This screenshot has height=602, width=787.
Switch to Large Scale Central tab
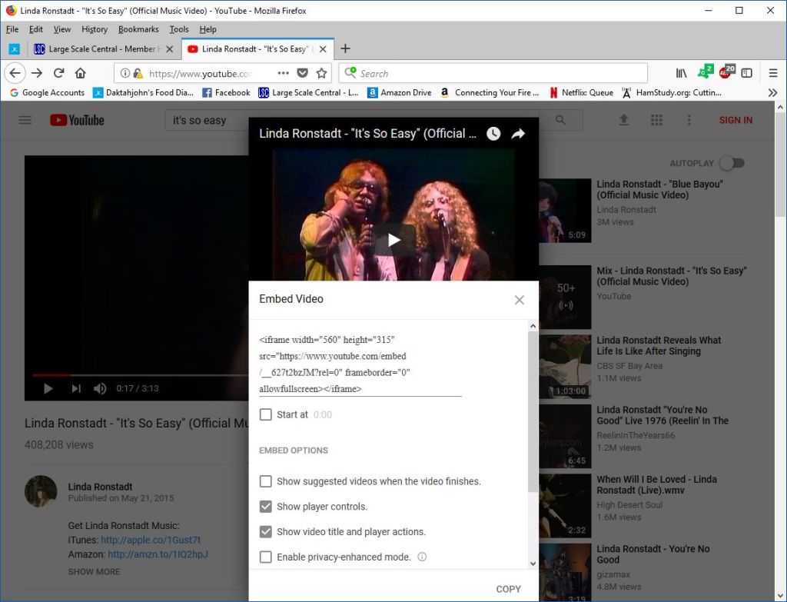click(x=105, y=48)
